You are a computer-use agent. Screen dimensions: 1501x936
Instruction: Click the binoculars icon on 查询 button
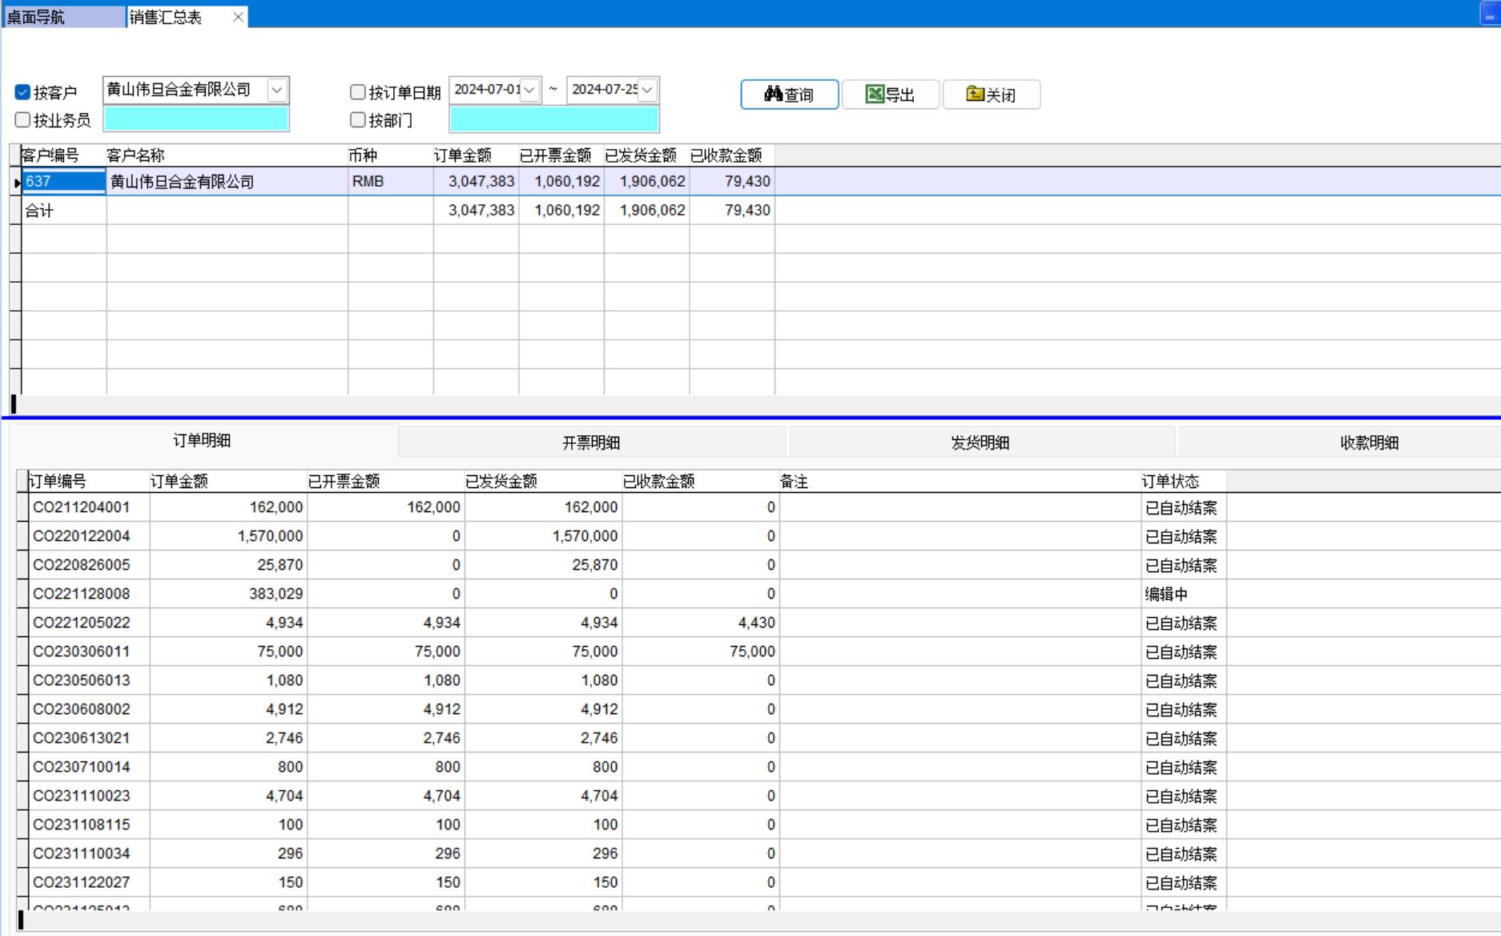click(x=773, y=95)
